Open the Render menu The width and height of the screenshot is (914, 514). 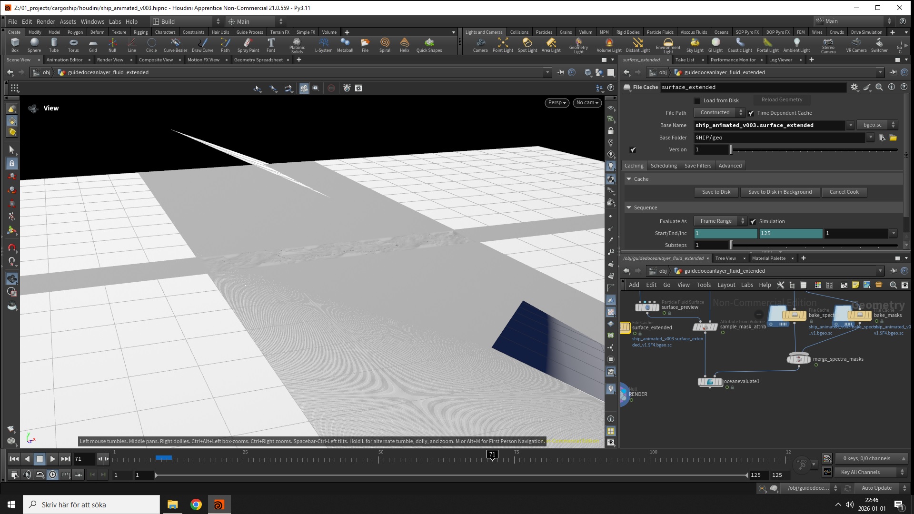click(x=46, y=21)
